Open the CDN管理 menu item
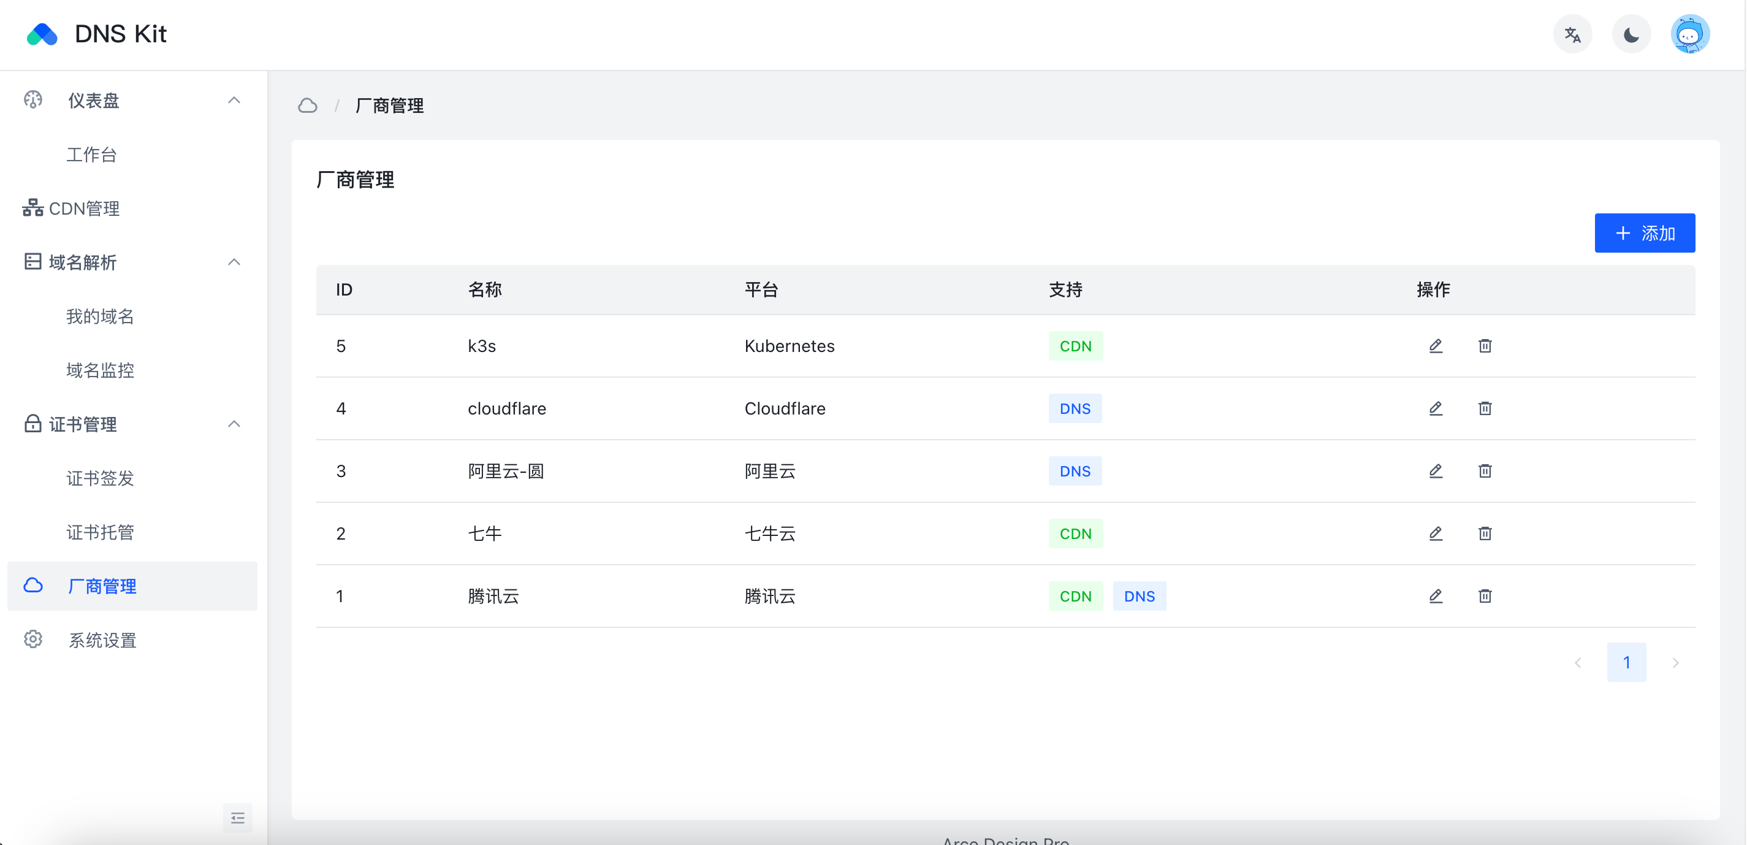This screenshot has width=1747, height=845. (x=132, y=208)
